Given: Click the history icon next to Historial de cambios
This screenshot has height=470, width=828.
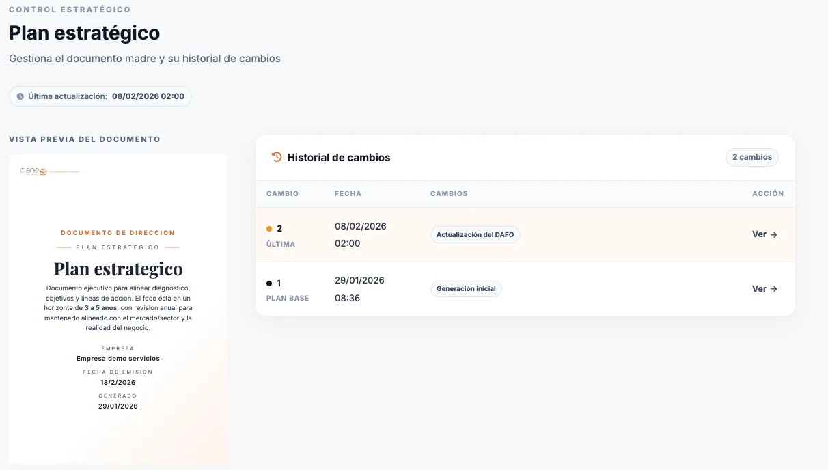Looking at the screenshot, I should click(x=277, y=157).
